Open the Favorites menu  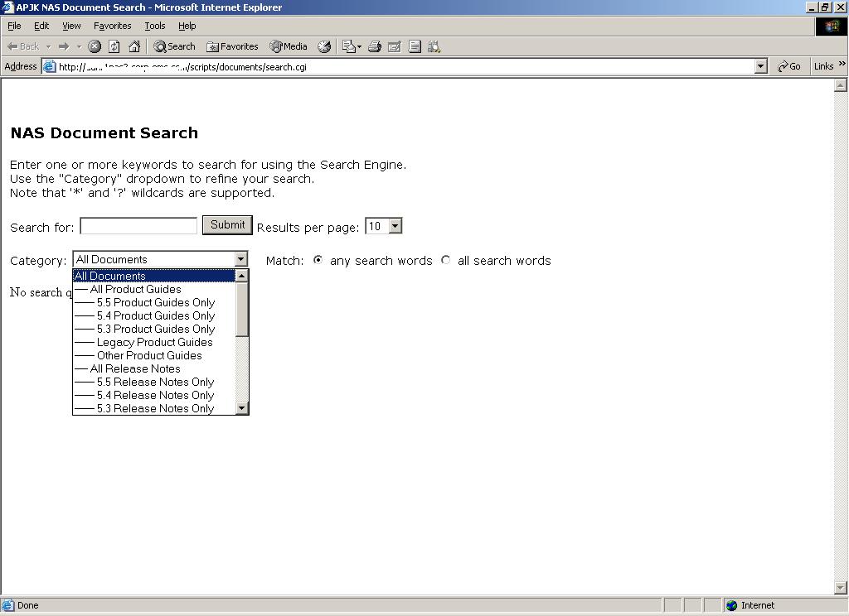point(112,26)
